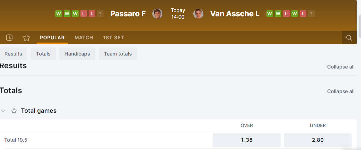Click the question mark badge beside Passaro's form
Viewport: 361px width, 150px height.
100,14
